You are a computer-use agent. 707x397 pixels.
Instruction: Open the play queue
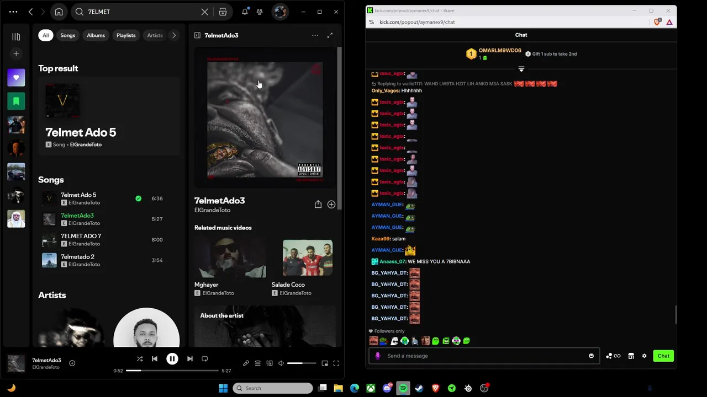(257, 363)
